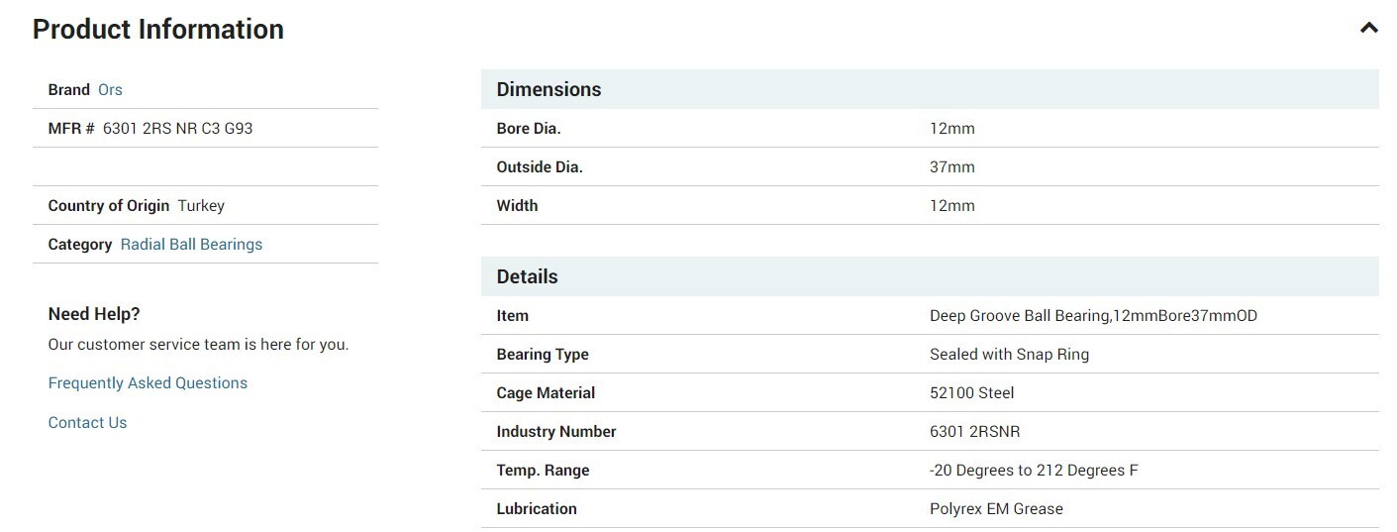Click the Temp. Range value text
The image size is (1397, 532).
point(1034,470)
